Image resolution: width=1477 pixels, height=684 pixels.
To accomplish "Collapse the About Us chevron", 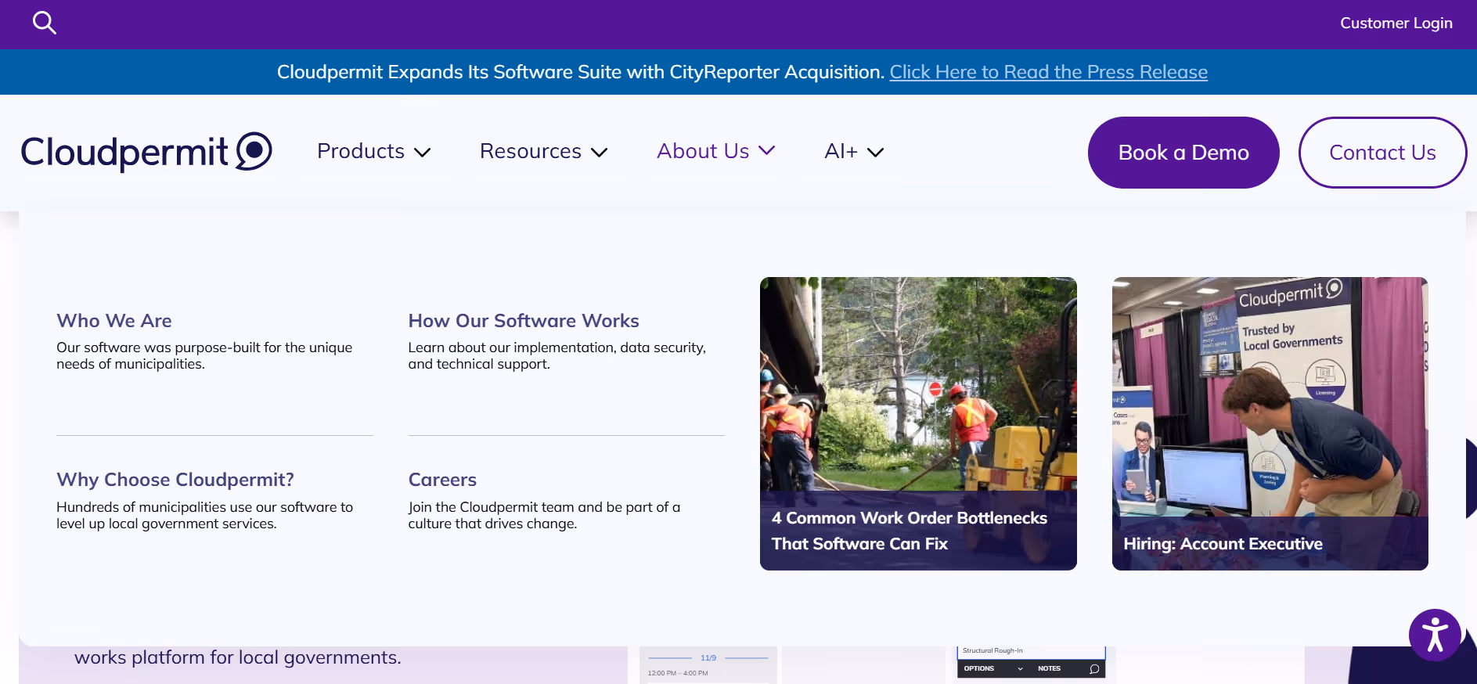I will pos(767,150).
